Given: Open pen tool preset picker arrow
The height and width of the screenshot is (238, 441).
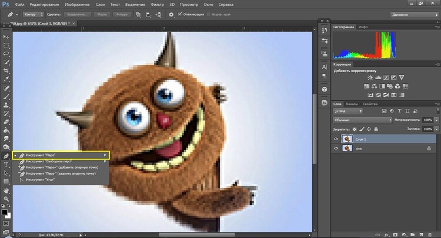Looking at the screenshot, I should click(17, 15).
